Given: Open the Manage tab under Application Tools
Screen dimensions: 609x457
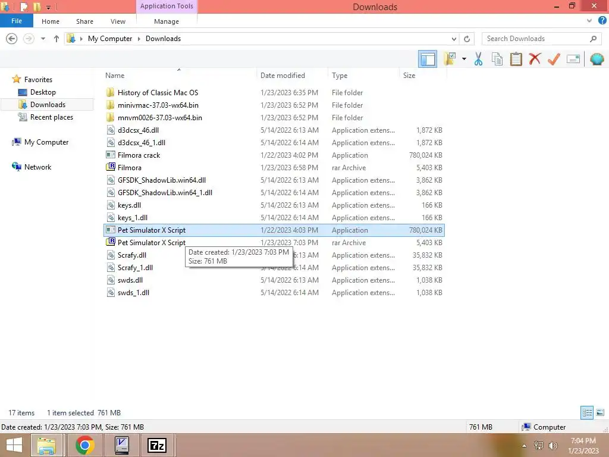Looking at the screenshot, I should coord(167,21).
